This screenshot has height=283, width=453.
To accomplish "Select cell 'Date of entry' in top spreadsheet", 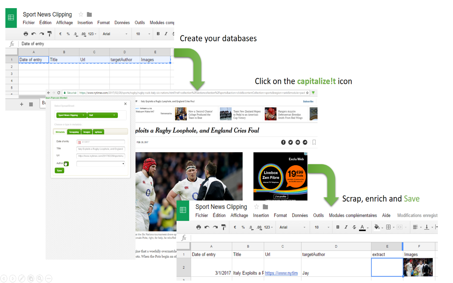I will (34, 60).
